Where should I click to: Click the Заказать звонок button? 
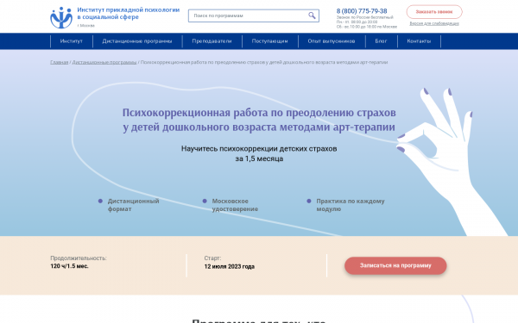click(434, 11)
